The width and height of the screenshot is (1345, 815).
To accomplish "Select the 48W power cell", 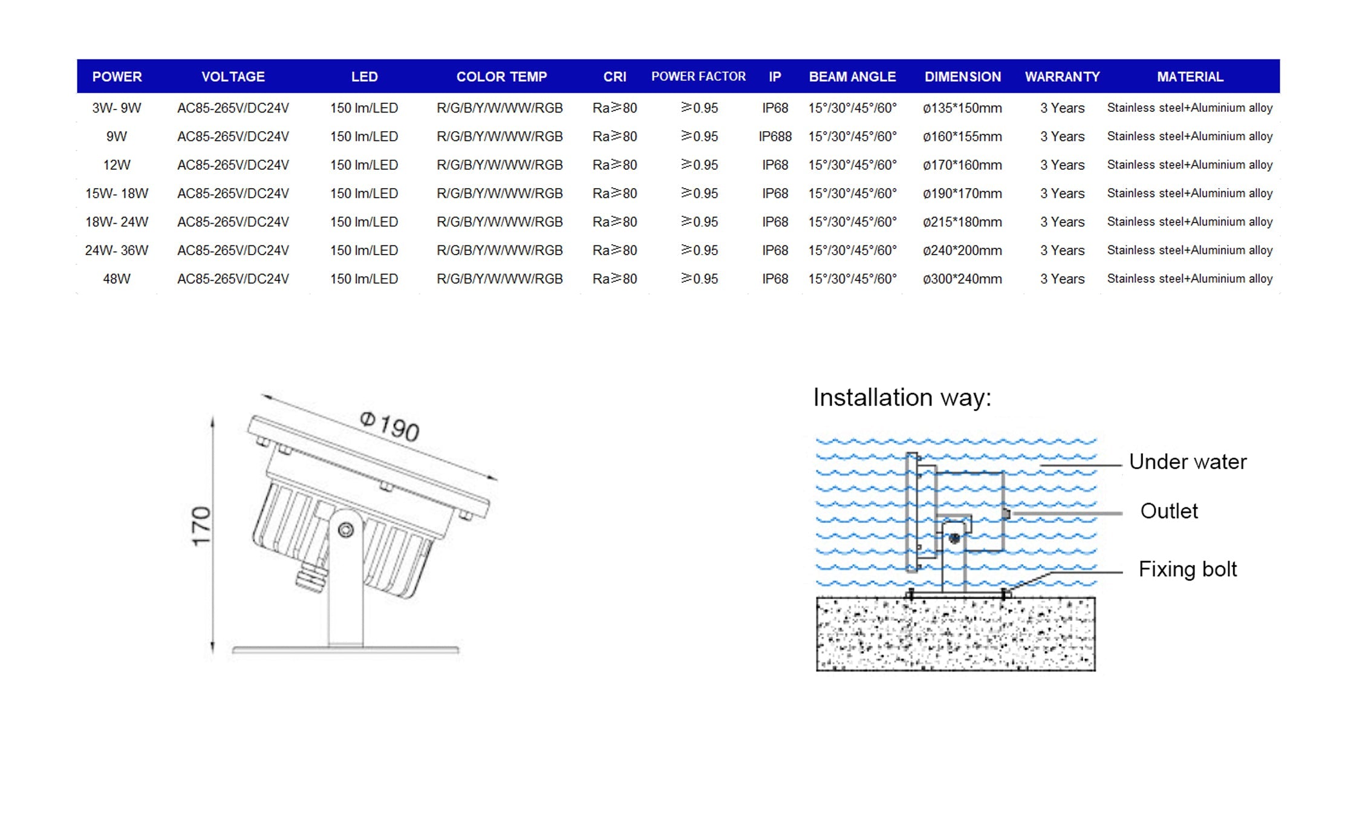I will 117,279.
